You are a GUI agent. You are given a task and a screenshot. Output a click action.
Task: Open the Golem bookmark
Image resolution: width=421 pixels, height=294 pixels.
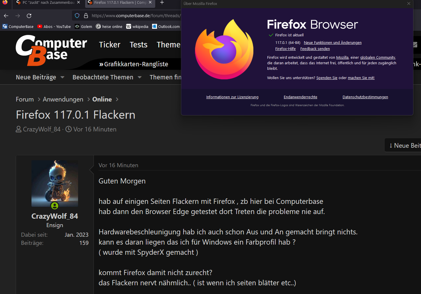[84, 26]
